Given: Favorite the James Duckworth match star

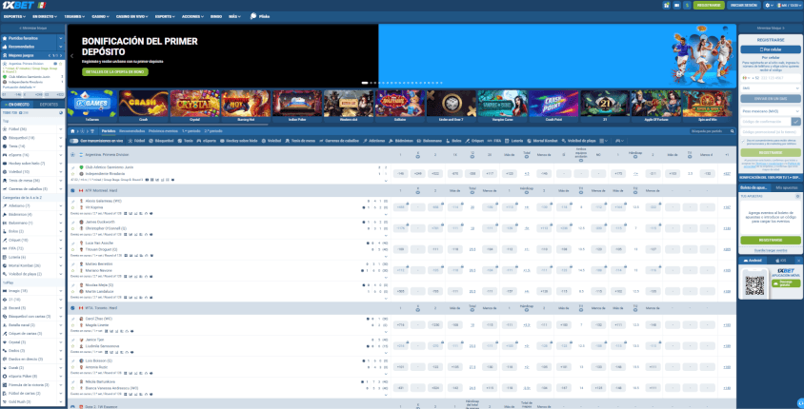Looking at the screenshot, I should (72, 228).
